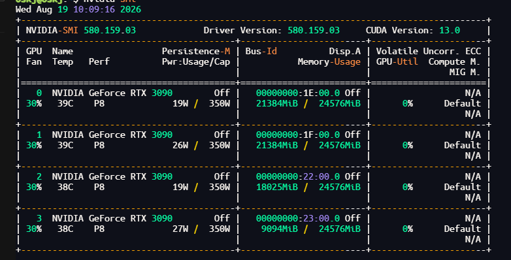Click bus id 00000000:22:00.0
Screen dimensions: 511x260
click(298, 176)
